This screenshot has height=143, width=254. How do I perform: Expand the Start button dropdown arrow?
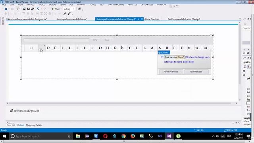pyautogui.click(x=61, y=9)
